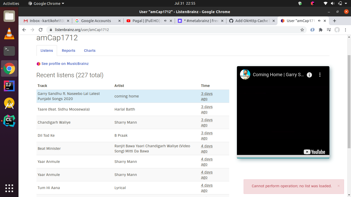
Task: Switch to the Add OkHttp Cache GitHub tab
Action: click(x=251, y=21)
